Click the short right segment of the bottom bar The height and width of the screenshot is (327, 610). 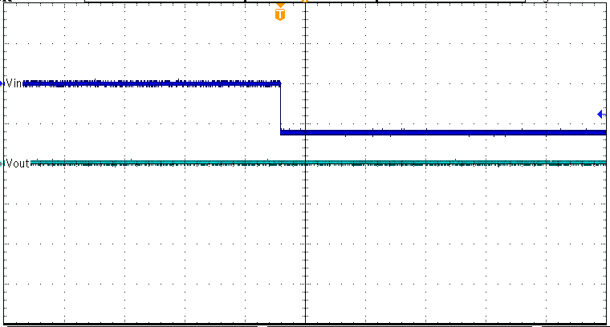pyautogui.click(x=574, y=325)
